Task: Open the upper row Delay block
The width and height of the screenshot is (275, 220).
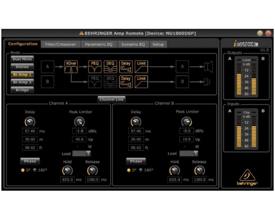Action: tap(126, 67)
